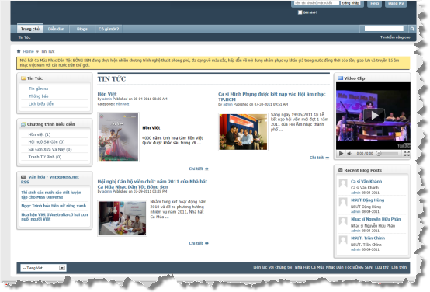Click the RSS feed icon for VnExpress
Viewport: 430px width, 292px height.
coord(23,177)
